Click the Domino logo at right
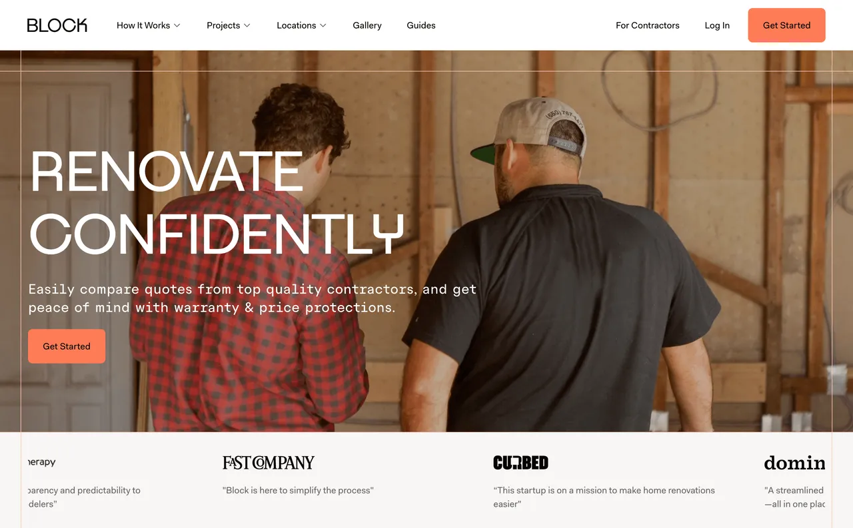853x528 pixels. point(794,462)
